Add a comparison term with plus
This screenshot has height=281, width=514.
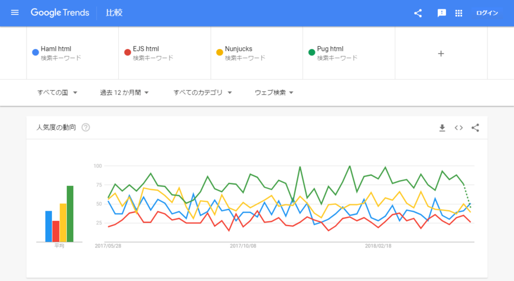(441, 53)
